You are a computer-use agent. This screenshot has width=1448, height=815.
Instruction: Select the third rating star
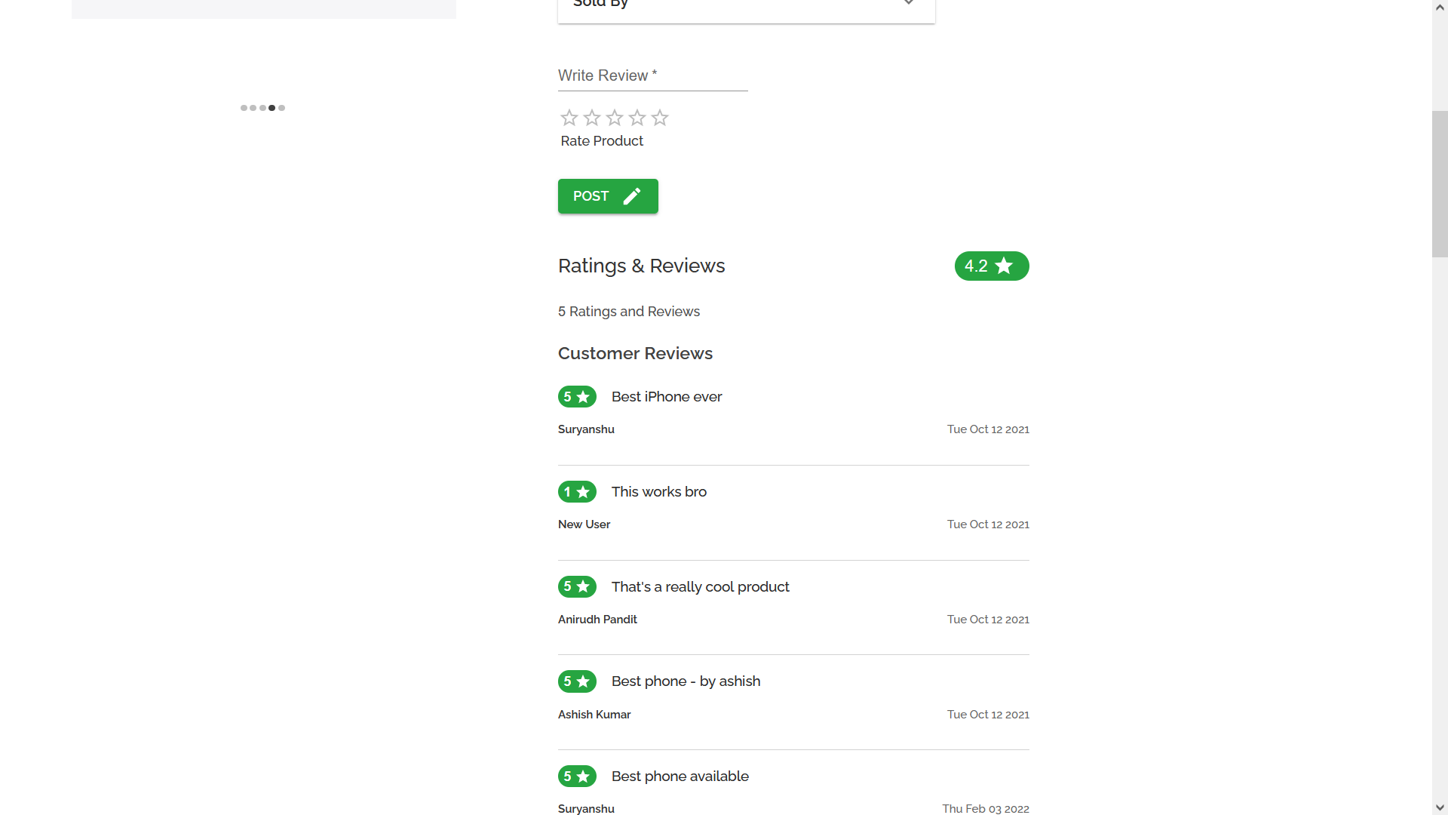(x=615, y=118)
